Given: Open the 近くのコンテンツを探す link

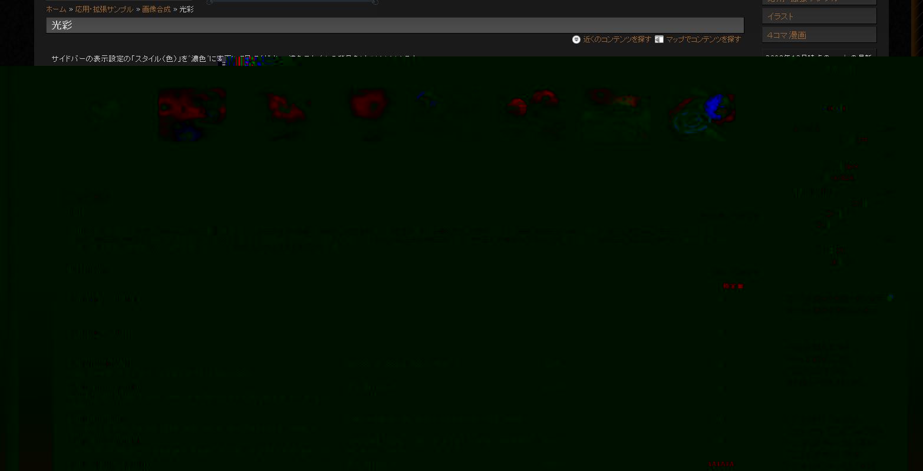Looking at the screenshot, I should coord(617,39).
